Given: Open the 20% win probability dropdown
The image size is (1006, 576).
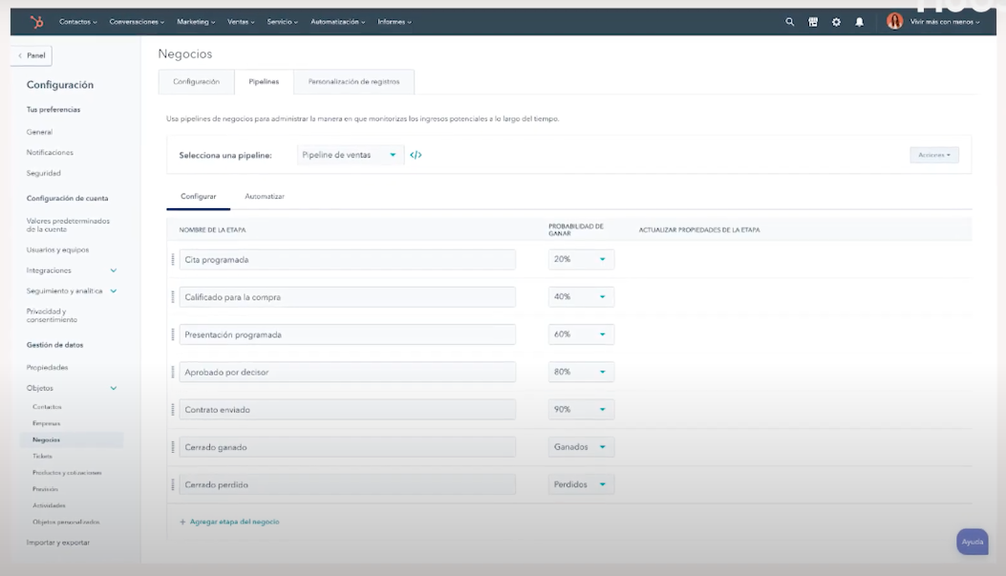Looking at the screenshot, I should (x=581, y=260).
